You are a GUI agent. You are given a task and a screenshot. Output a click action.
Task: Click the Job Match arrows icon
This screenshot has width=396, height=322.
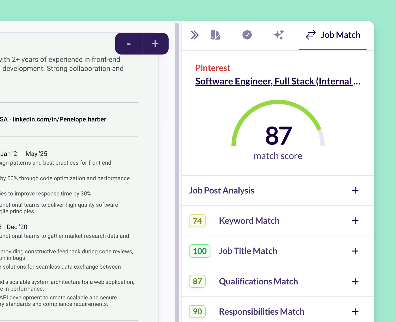[311, 35]
